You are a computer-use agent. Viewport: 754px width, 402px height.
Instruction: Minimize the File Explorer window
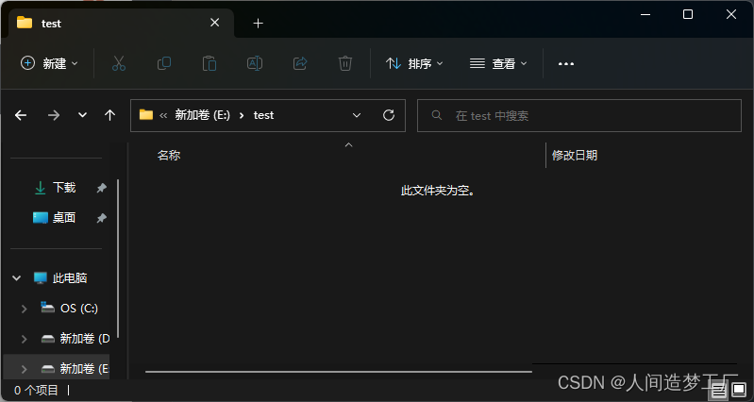645,14
